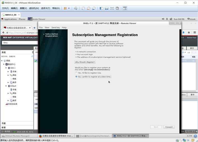Click Send Ctrl+Alt+Del icon in VMware toolbar
Screen dimensions: 198x142
(76, 8)
